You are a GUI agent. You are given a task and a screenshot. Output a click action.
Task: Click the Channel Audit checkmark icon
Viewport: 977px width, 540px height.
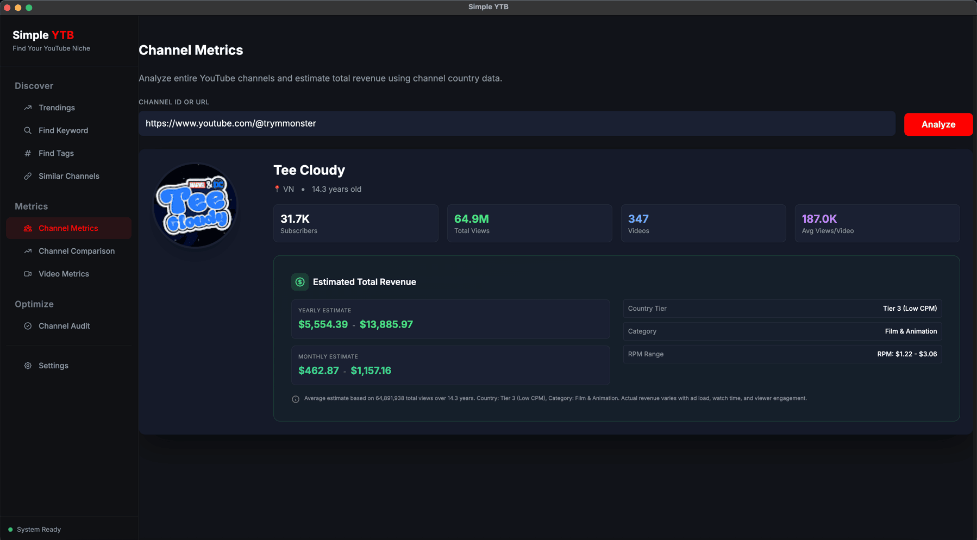coord(28,326)
